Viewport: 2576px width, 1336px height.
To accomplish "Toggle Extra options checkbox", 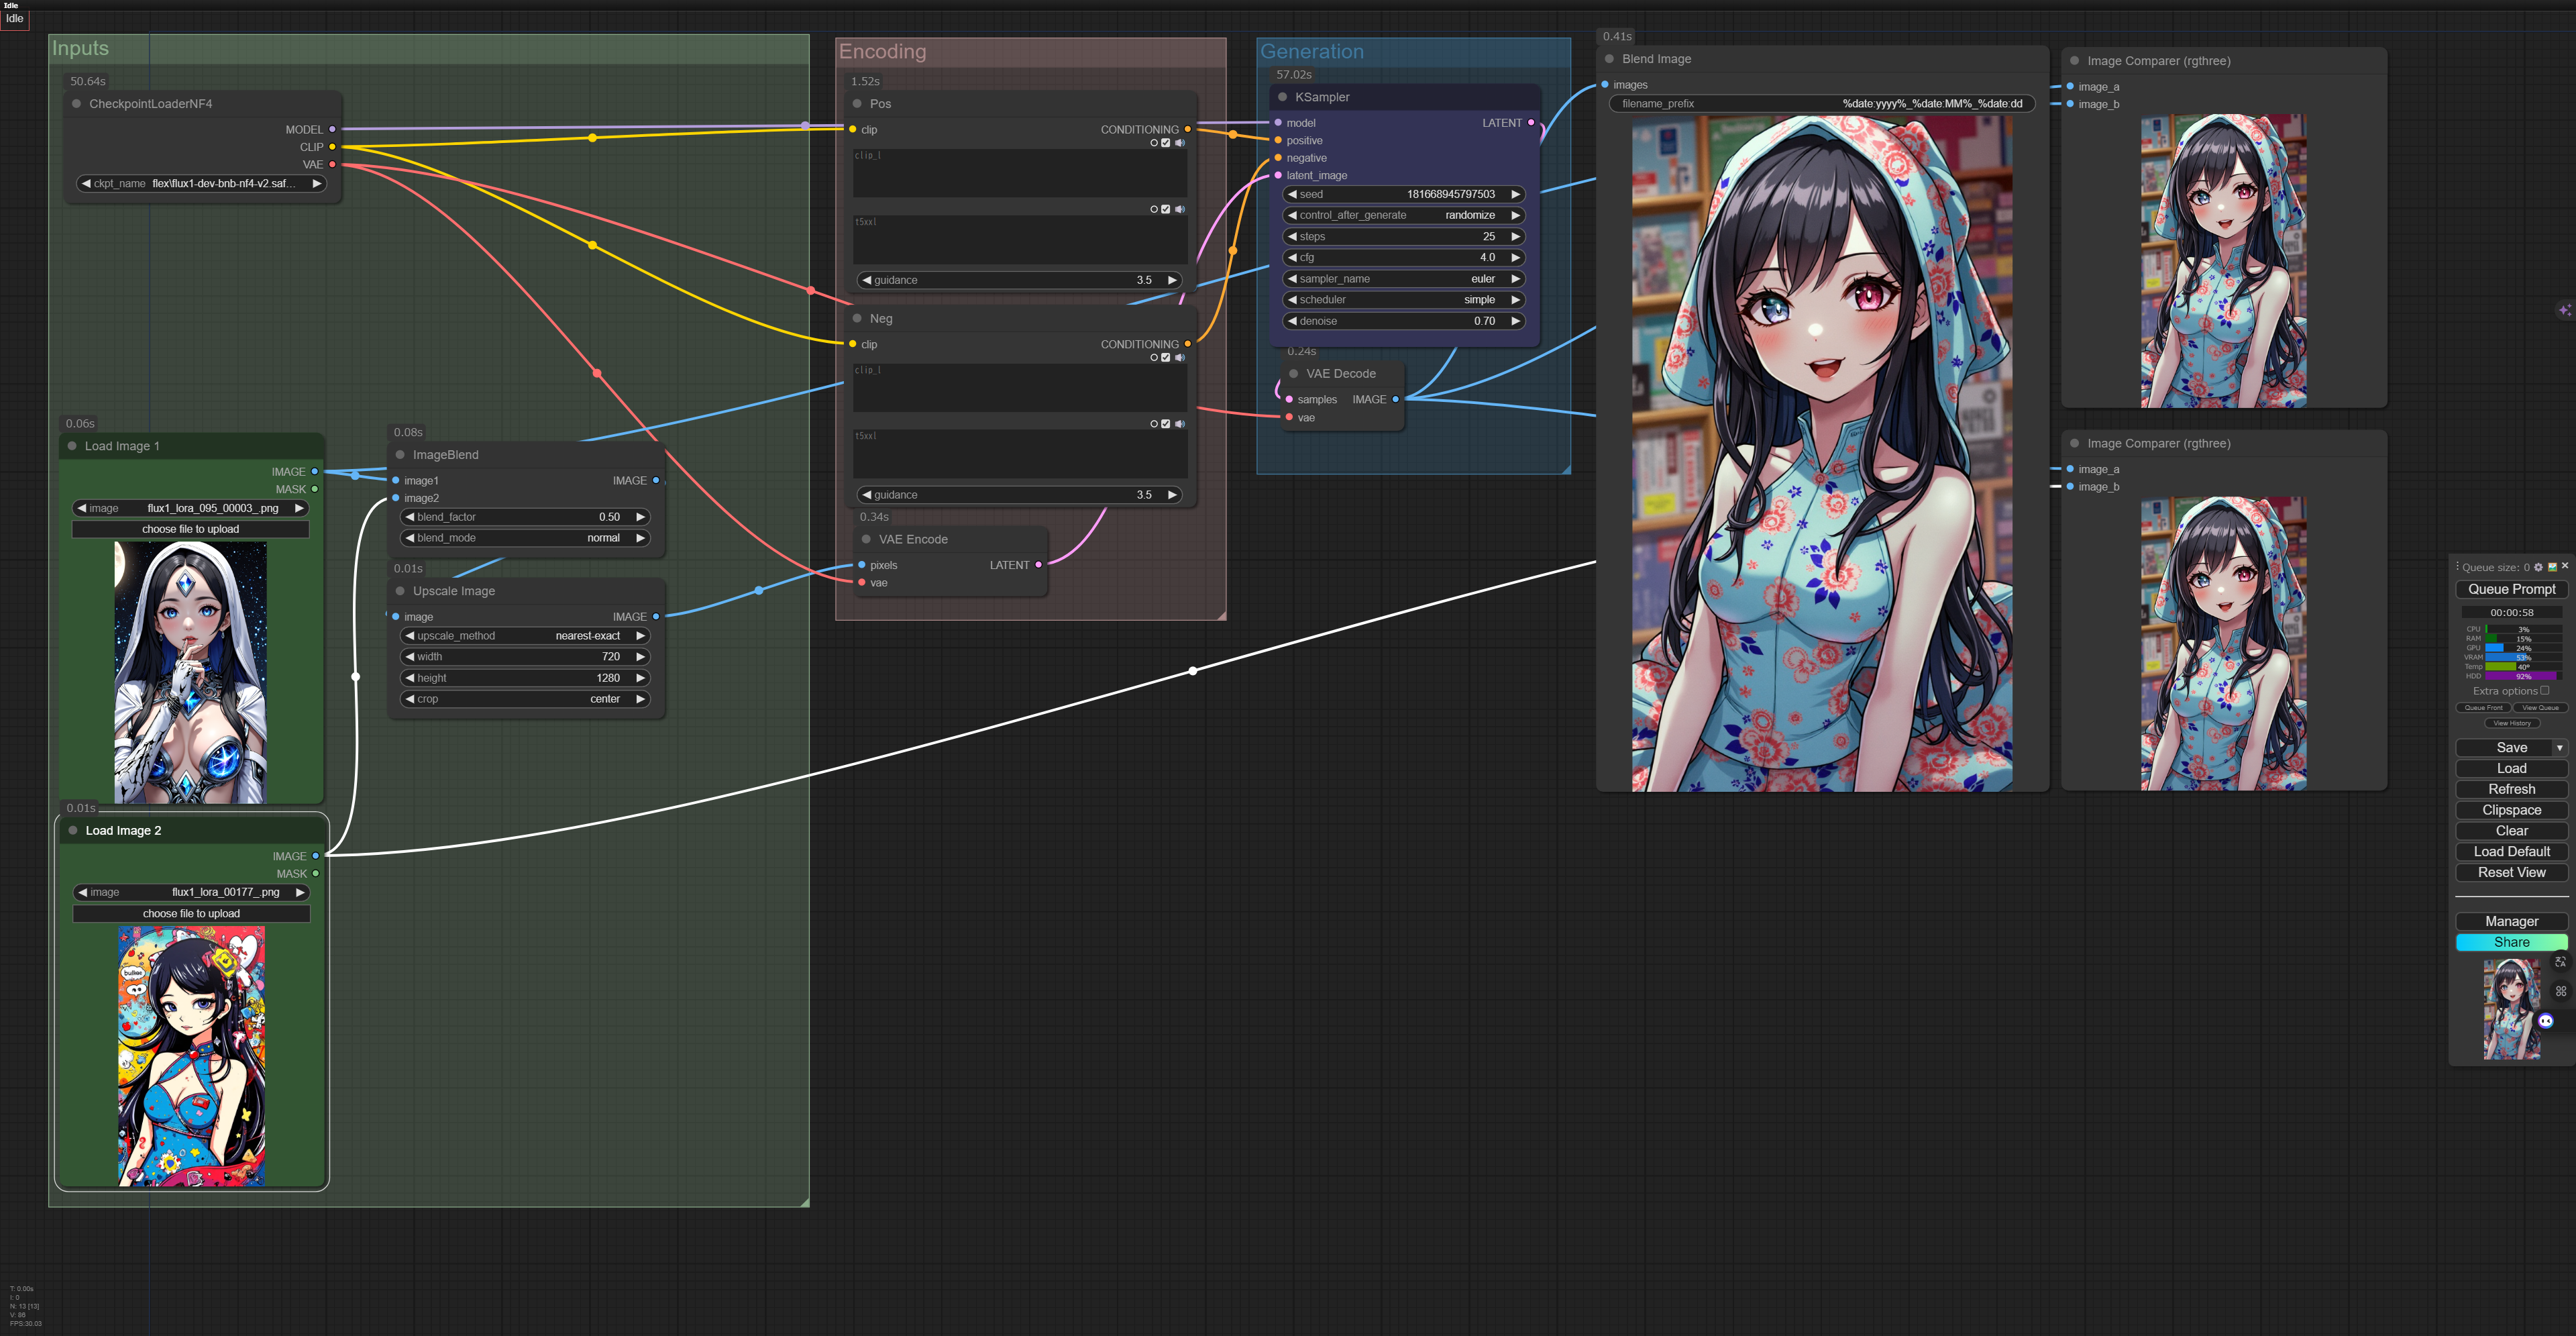I will pos(2545,690).
